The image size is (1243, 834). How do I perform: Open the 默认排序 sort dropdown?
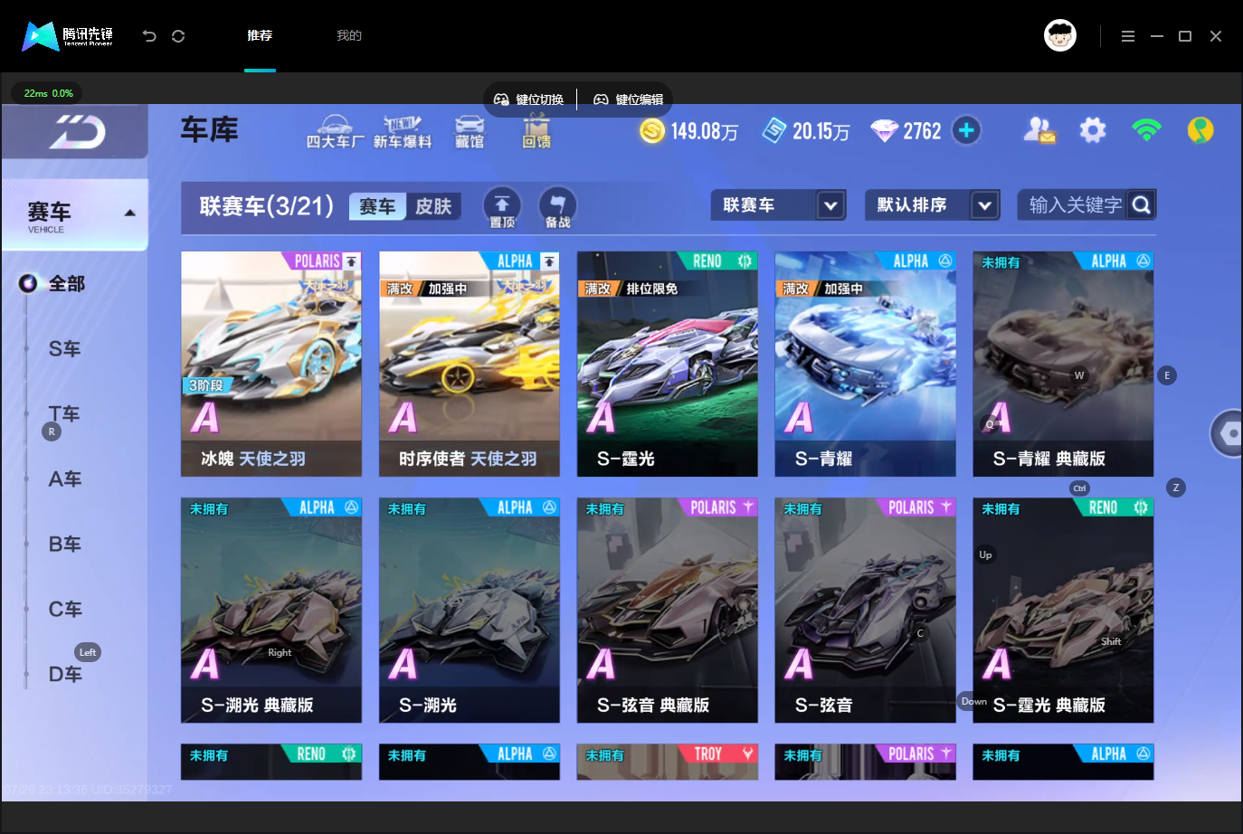[932, 205]
